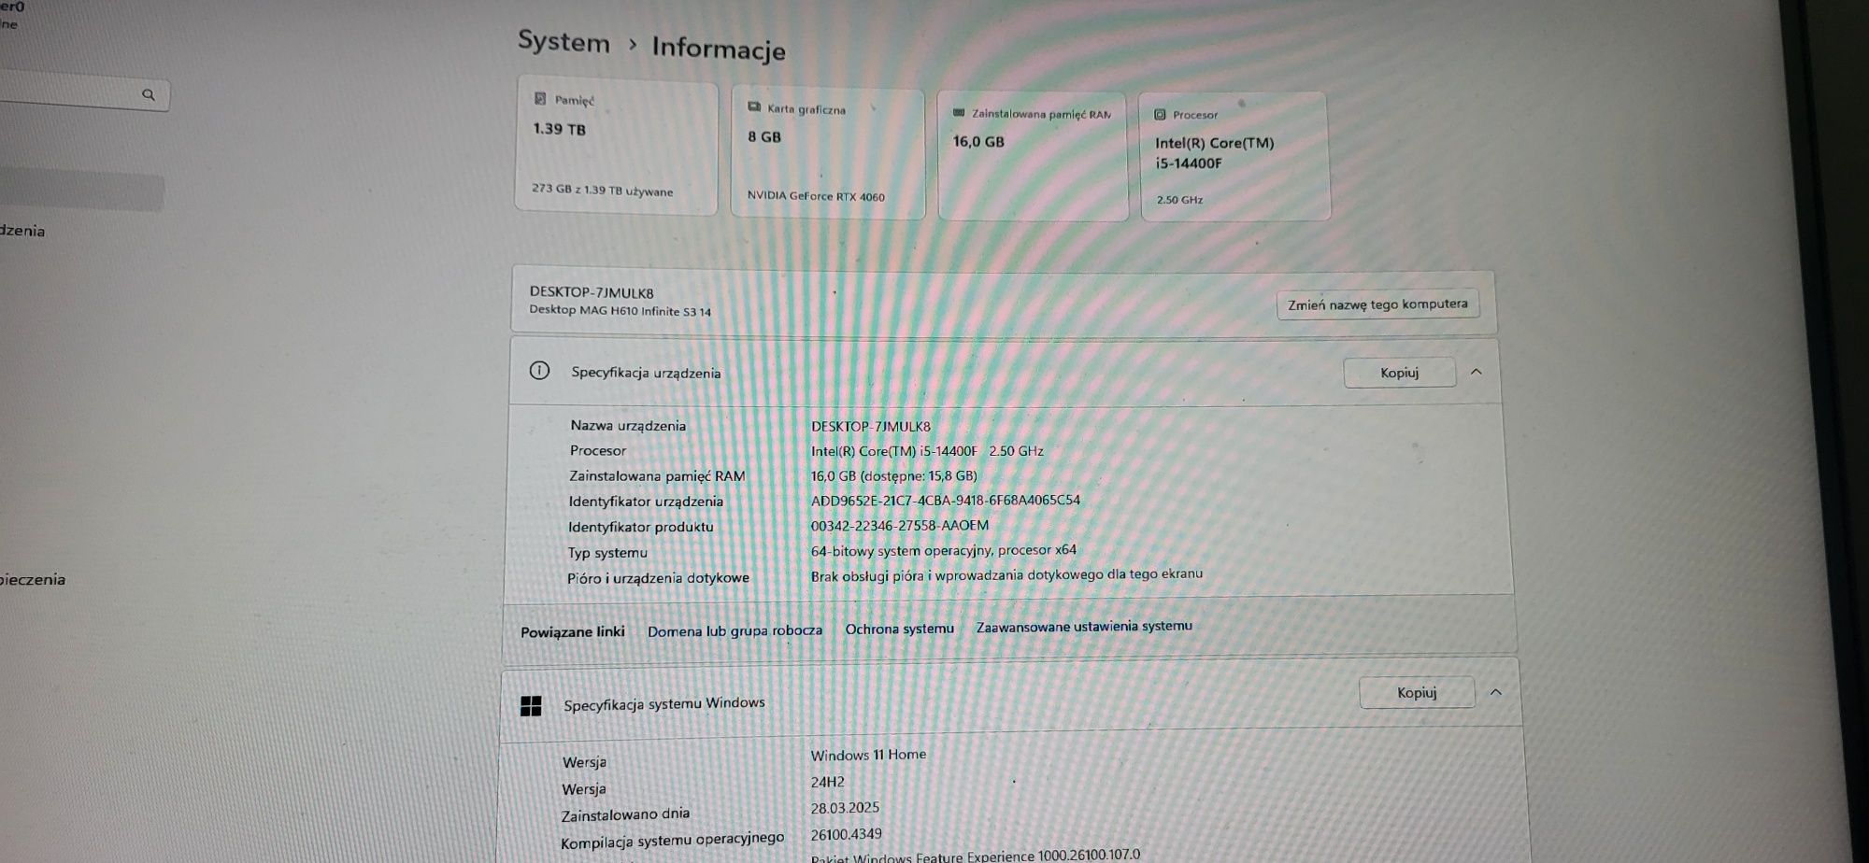Screen dimensions: 1869x863
Task: Click the Windows logo beside Specyfikacja systemu
Action: point(531,706)
